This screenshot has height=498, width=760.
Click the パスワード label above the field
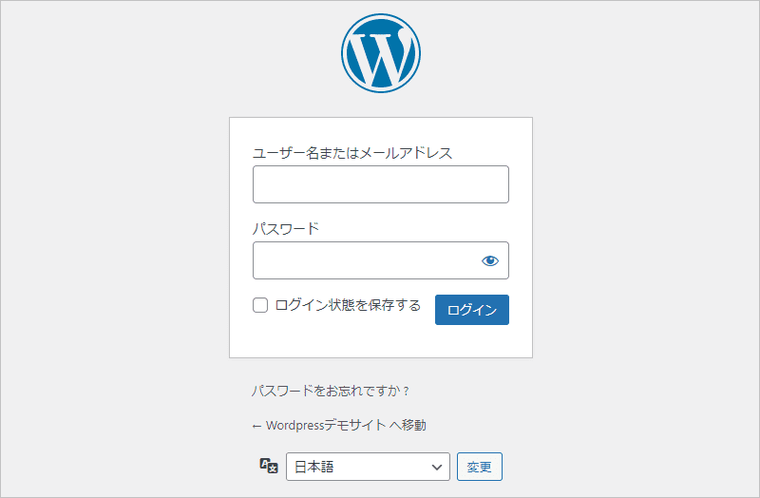point(285,229)
